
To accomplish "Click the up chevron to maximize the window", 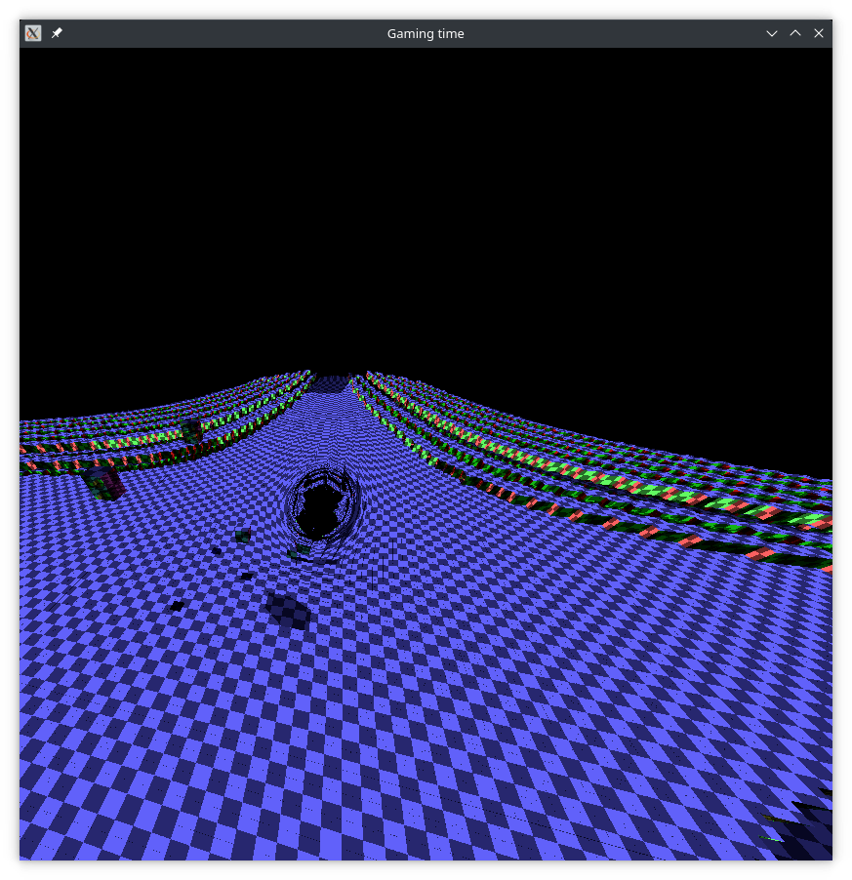I will pos(794,32).
